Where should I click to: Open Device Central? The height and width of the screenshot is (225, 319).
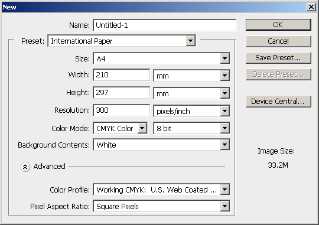click(278, 102)
